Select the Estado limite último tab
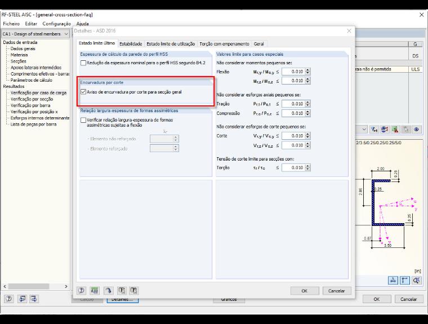The height and width of the screenshot is (324, 428). pyautogui.click(x=97, y=43)
